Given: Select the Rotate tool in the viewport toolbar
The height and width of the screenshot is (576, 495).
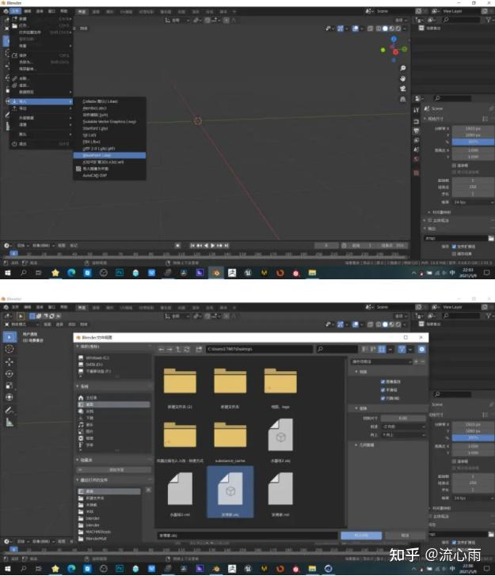Looking at the screenshot, I should point(10,373).
